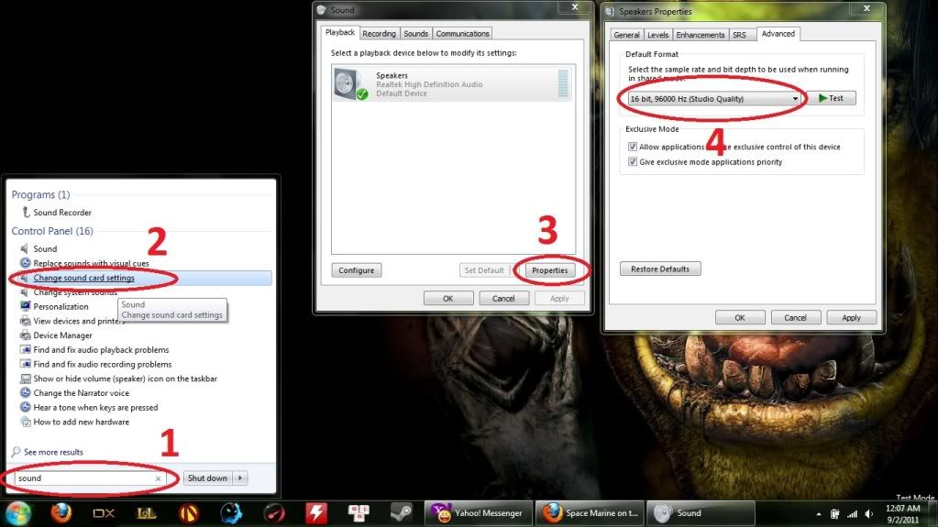
Task: Open the DX taskbar shortcut
Action: 104,513
